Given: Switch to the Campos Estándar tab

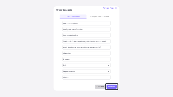Looking at the screenshot, I should [73, 16].
